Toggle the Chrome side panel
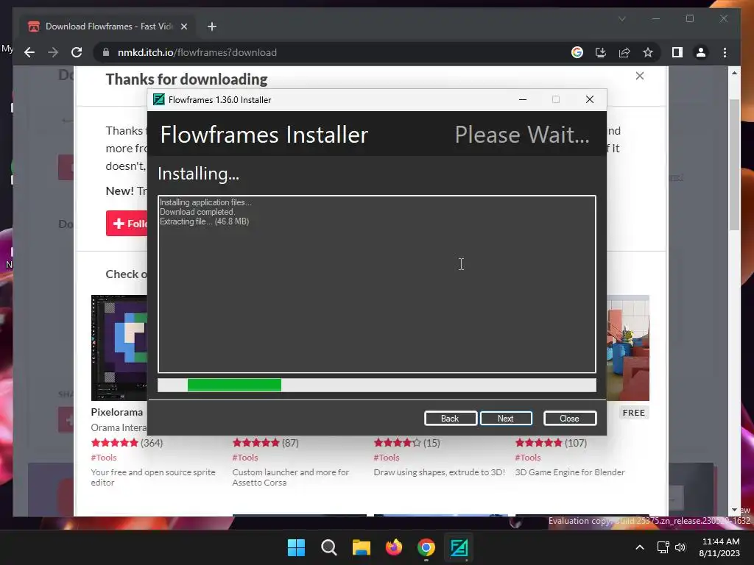This screenshot has height=565, width=754. pyautogui.click(x=677, y=52)
